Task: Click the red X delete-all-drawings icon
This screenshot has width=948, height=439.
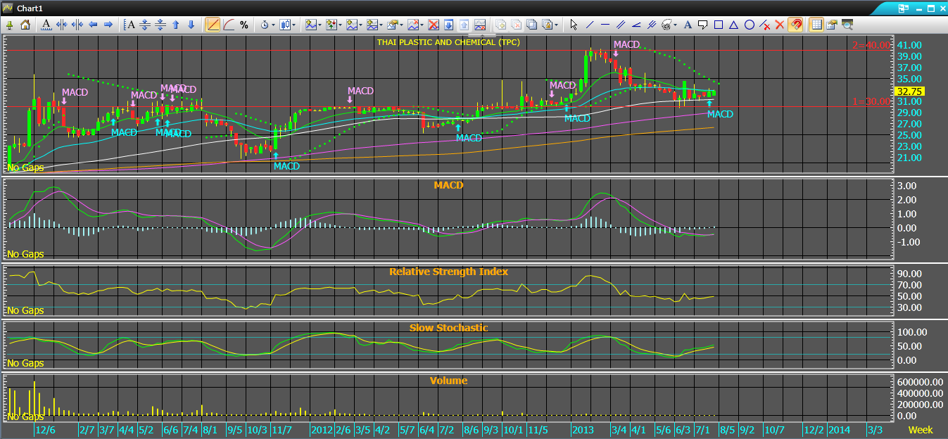Action: [780, 25]
